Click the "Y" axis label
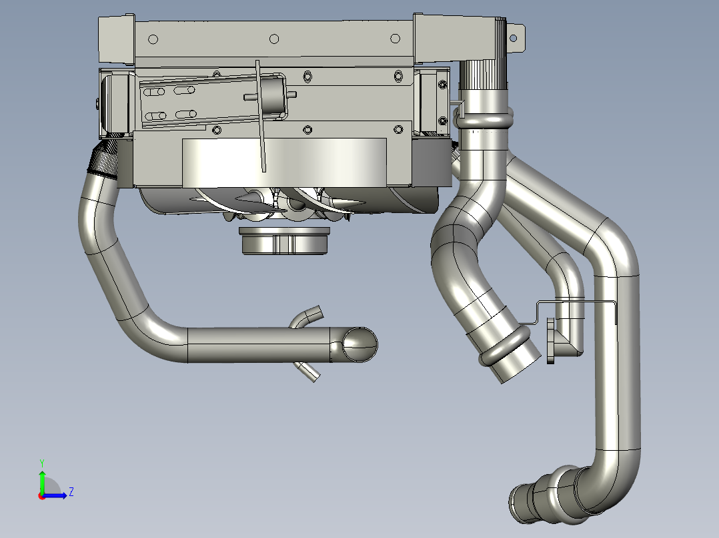719x538 pixels. tap(42, 463)
